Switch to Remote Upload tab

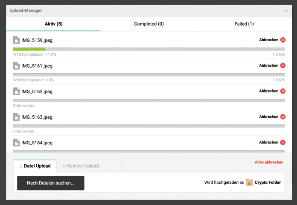[81, 166]
